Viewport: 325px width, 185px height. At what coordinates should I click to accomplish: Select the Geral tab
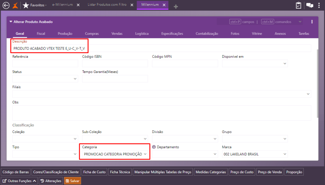pyautogui.click(x=20, y=34)
